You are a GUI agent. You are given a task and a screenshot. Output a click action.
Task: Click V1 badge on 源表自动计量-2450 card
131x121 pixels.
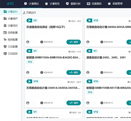point(95,51)
